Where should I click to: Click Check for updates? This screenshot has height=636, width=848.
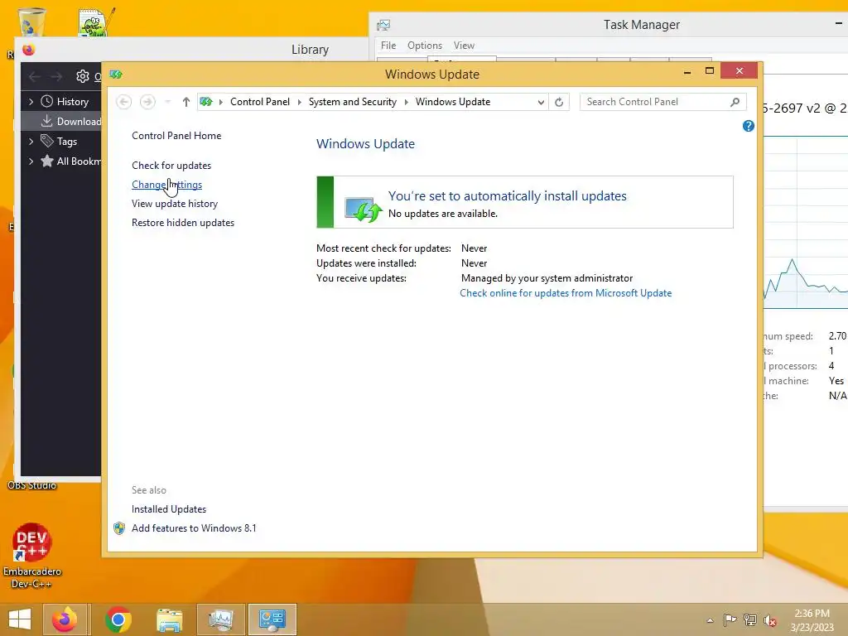(x=171, y=166)
